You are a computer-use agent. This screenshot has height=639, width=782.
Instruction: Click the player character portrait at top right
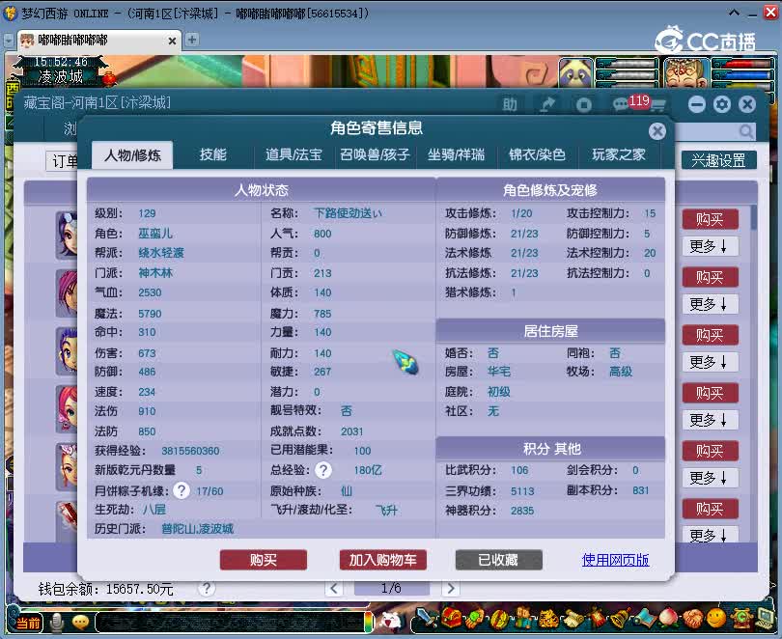tap(686, 72)
